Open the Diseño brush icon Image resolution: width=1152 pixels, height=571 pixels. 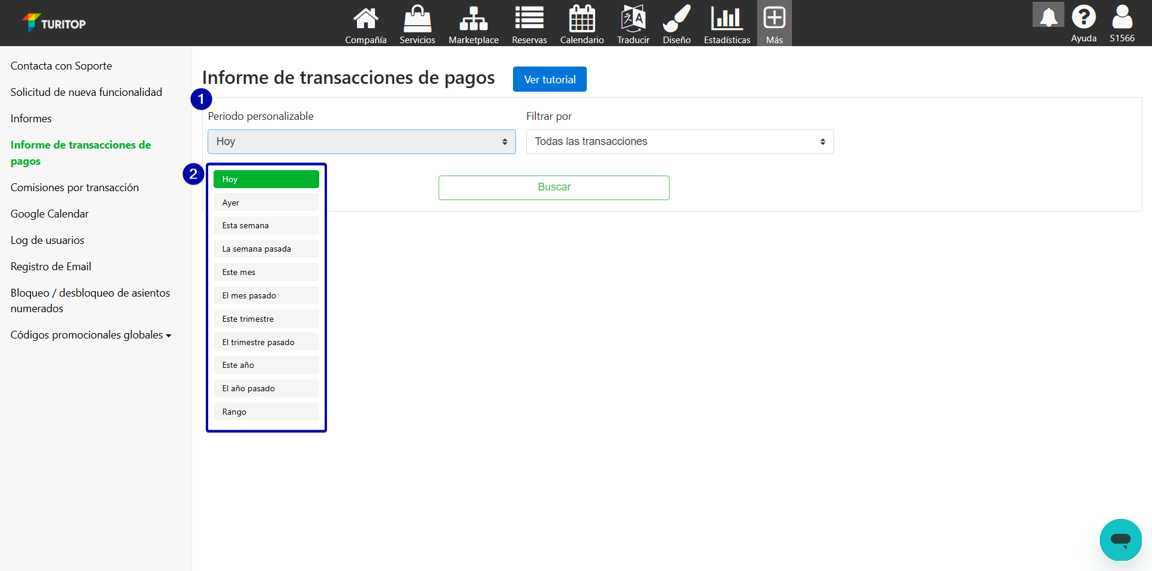[676, 19]
